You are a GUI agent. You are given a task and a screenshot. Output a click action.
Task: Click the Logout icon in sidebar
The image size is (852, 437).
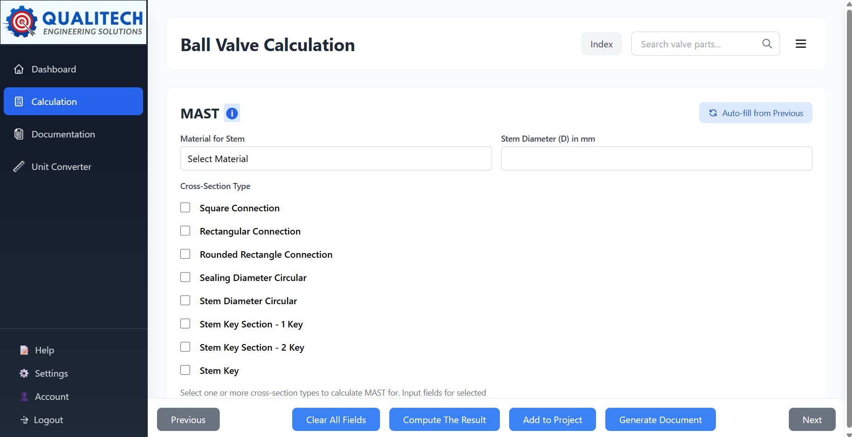pyautogui.click(x=24, y=419)
